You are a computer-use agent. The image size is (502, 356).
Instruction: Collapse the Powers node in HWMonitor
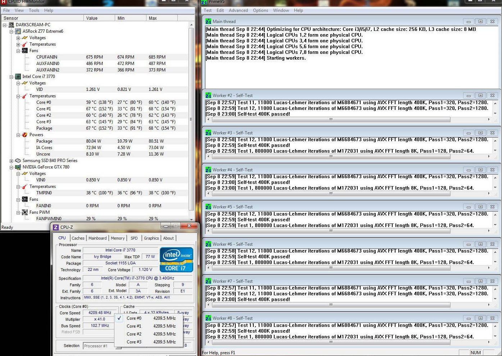[x=18, y=135]
